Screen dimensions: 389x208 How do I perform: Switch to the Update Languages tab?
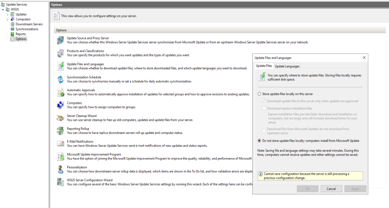click(287, 66)
